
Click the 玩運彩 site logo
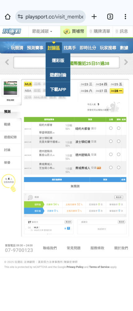pyautogui.click(x=12, y=31)
